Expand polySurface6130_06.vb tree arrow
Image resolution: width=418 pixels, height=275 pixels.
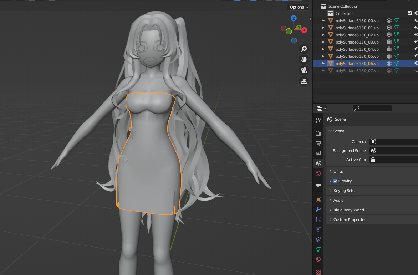323,64
